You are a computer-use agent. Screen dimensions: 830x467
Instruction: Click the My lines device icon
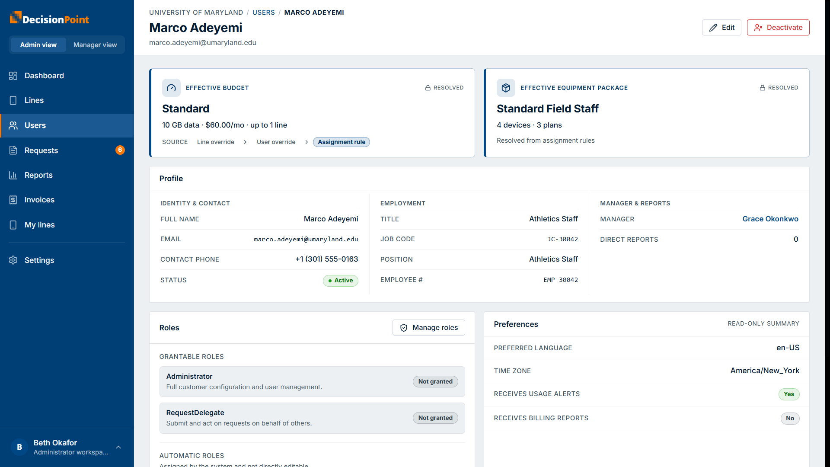(x=13, y=225)
